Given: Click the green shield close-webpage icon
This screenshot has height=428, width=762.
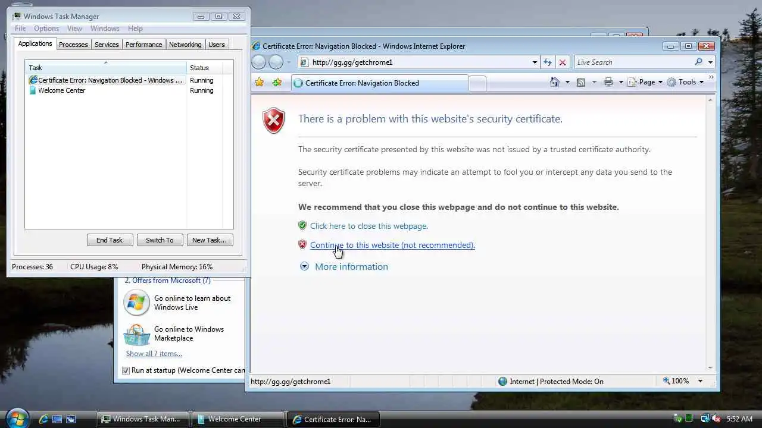Looking at the screenshot, I should point(302,226).
